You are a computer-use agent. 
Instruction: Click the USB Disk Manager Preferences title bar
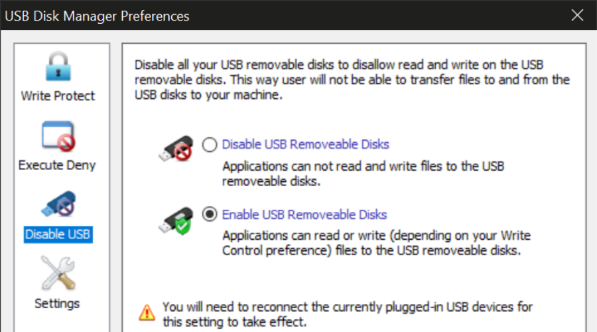pyautogui.click(x=265, y=15)
